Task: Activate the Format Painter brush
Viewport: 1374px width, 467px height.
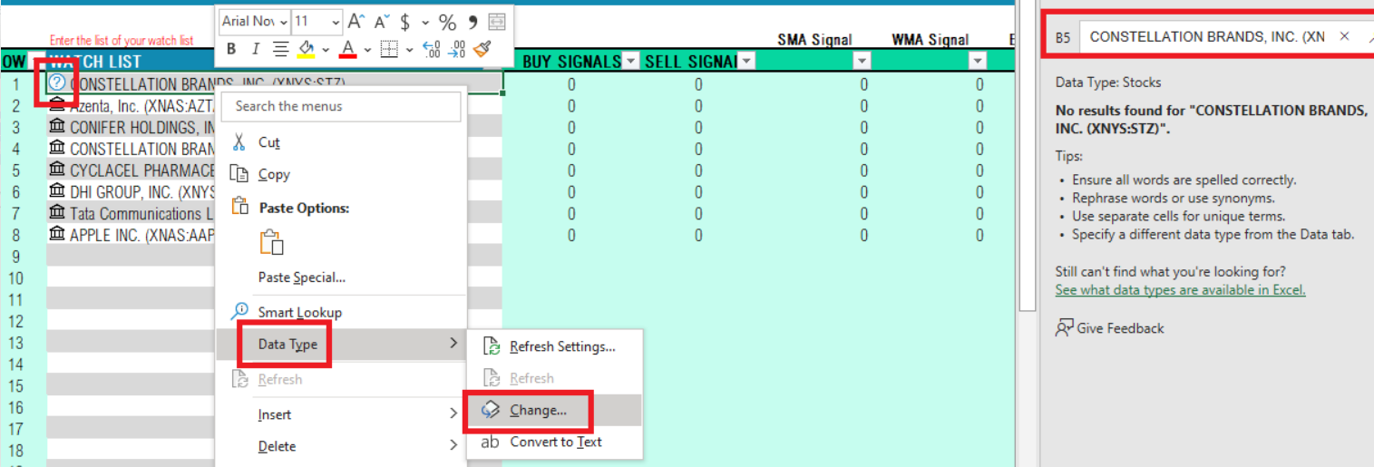Action: pyautogui.click(x=482, y=49)
